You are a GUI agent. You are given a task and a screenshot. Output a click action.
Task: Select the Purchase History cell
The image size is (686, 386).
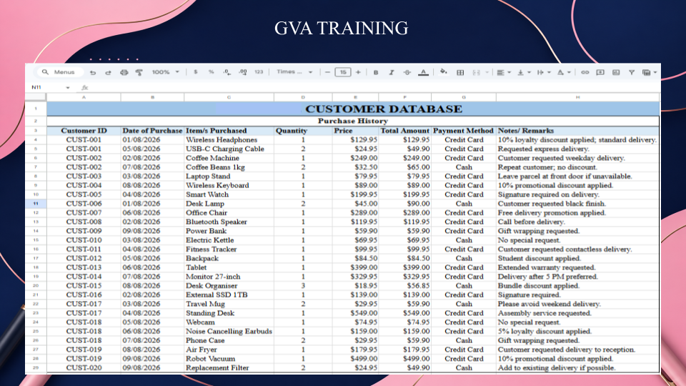(353, 121)
